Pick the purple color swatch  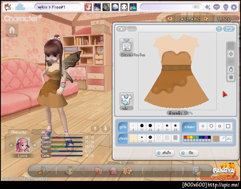[206, 137]
